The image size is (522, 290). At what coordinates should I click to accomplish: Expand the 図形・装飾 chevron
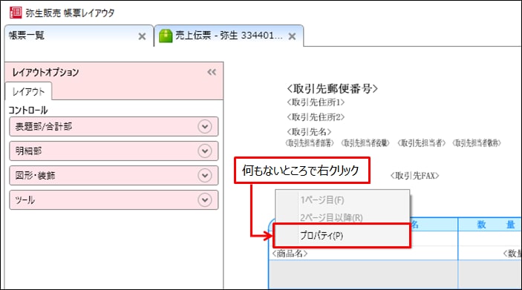(205, 175)
